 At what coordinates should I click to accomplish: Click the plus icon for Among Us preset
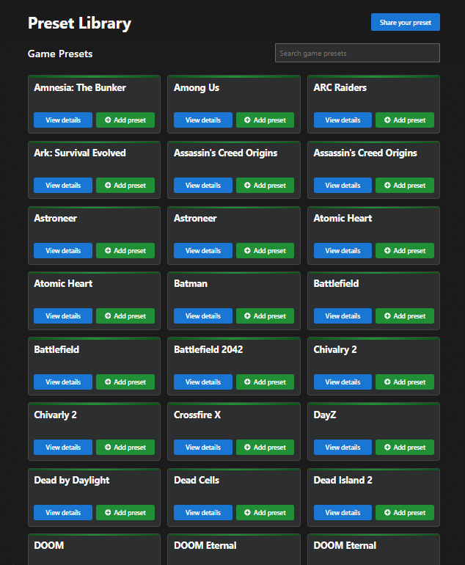click(247, 120)
